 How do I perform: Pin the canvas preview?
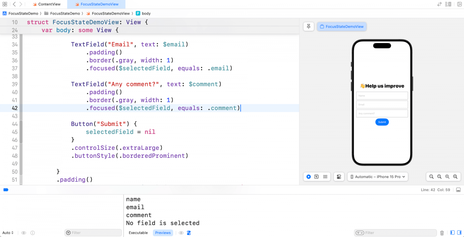(x=309, y=27)
